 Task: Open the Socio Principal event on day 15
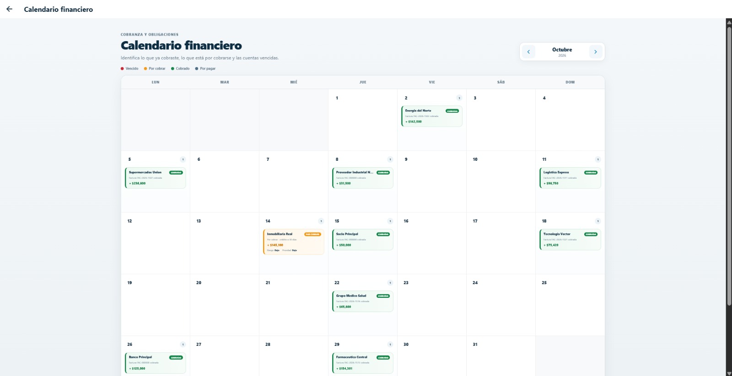click(362, 239)
